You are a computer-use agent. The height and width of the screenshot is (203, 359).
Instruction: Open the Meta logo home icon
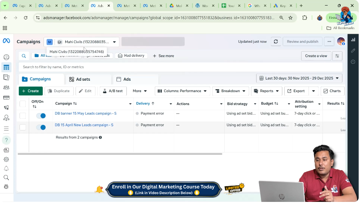click(x=6, y=41)
